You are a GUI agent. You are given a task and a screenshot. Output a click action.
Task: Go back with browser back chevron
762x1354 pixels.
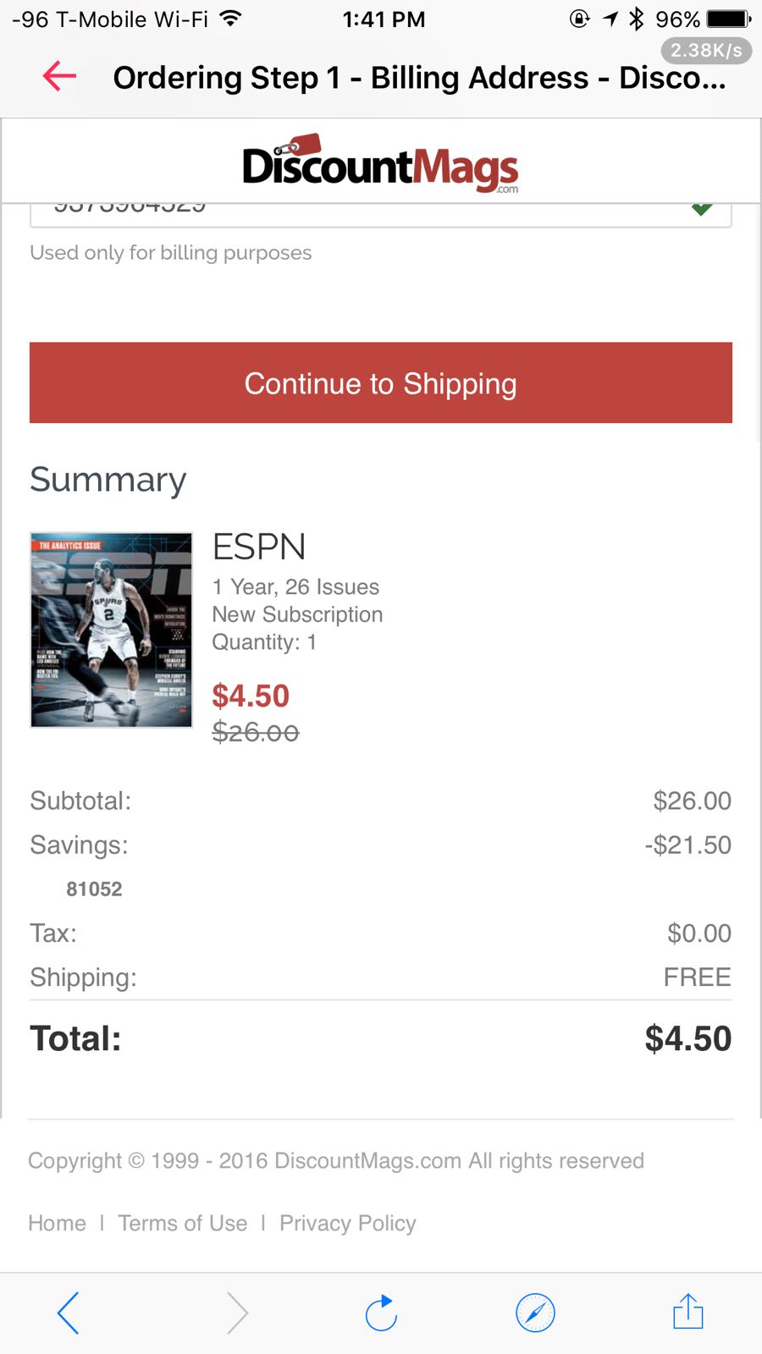point(69,1313)
